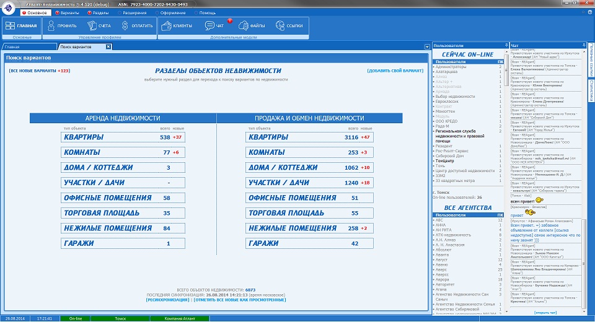Click the 'Все новые варианты +123' link
Viewport: 595px width, 322px height.
pyautogui.click(x=40, y=71)
